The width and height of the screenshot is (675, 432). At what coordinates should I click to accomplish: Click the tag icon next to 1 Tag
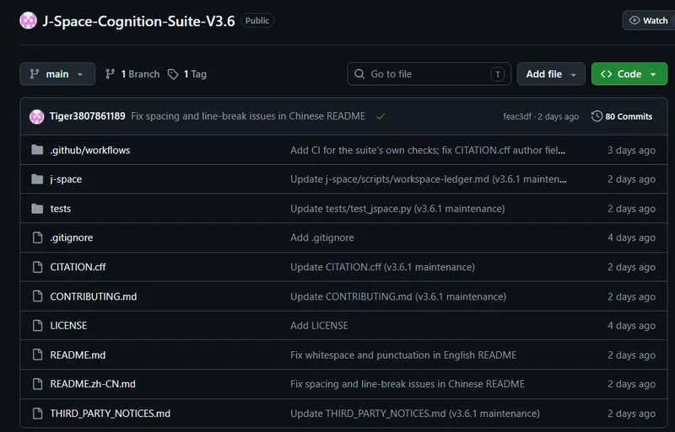coord(173,74)
